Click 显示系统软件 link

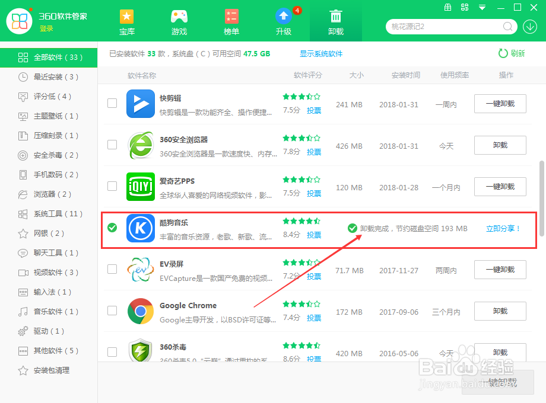[321, 53]
